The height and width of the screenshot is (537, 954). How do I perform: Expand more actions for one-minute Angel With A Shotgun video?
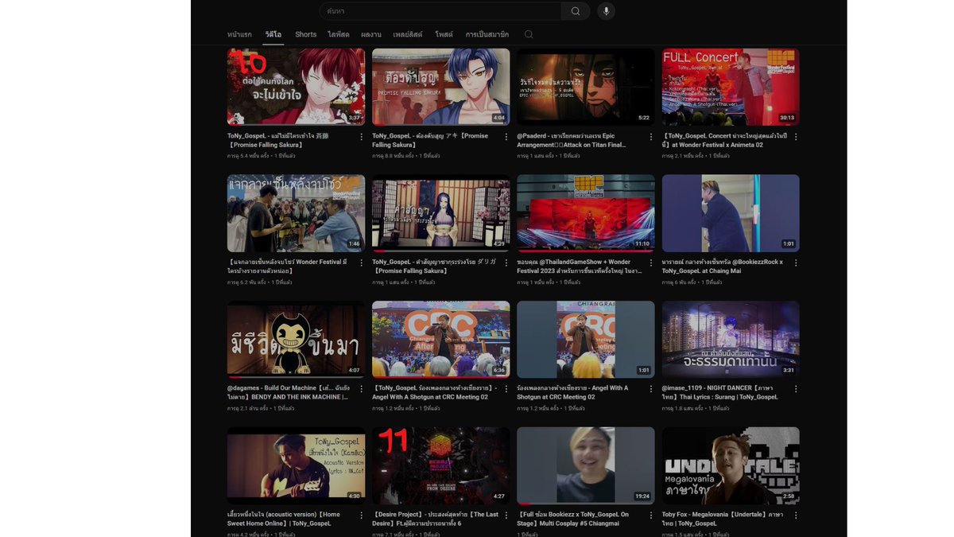click(651, 389)
